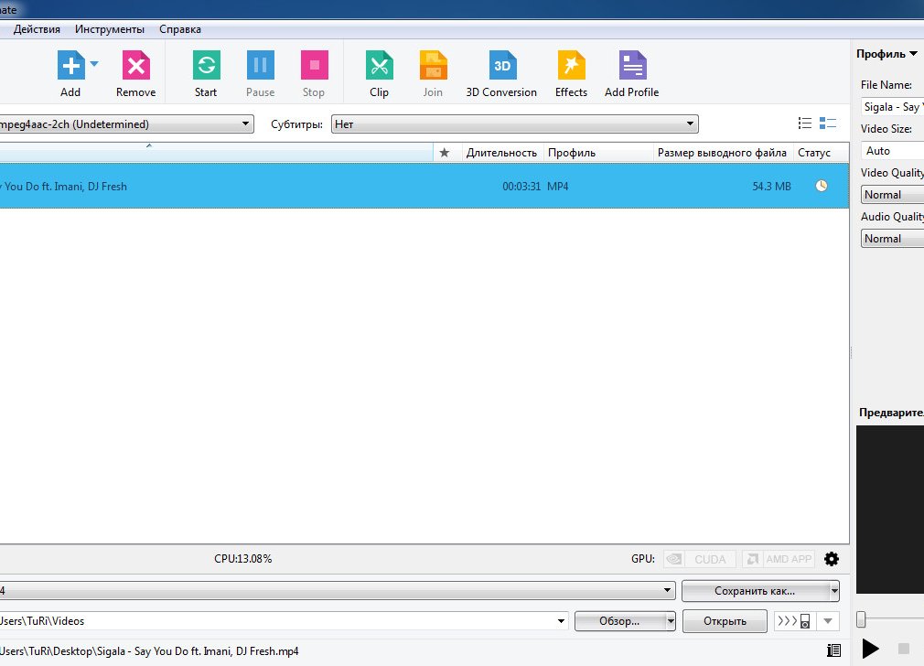Sort by Статус column header
This screenshot has height=666, width=924.
point(821,153)
